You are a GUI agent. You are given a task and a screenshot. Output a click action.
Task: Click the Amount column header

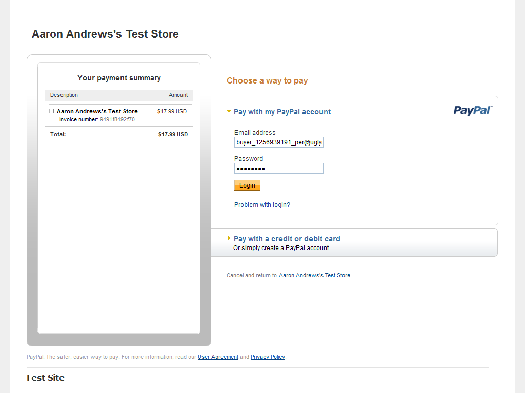click(178, 95)
